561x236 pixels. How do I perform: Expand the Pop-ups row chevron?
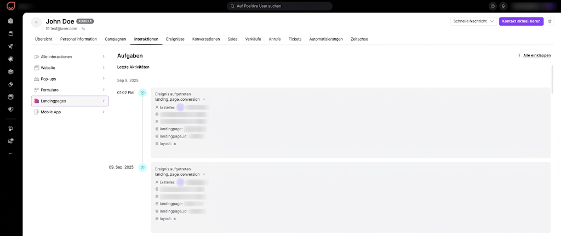(104, 78)
